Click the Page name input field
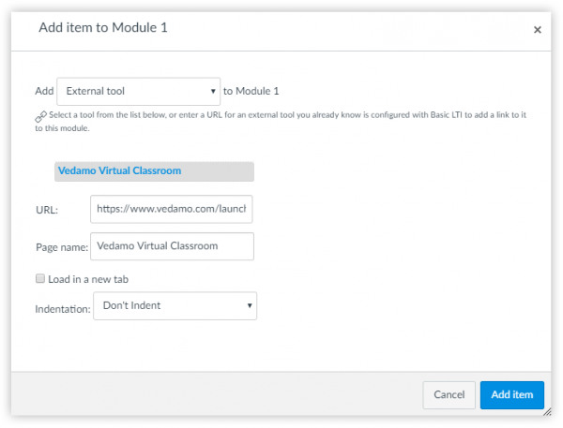The width and height of the screenshot is (563, 428). point(172,246)
